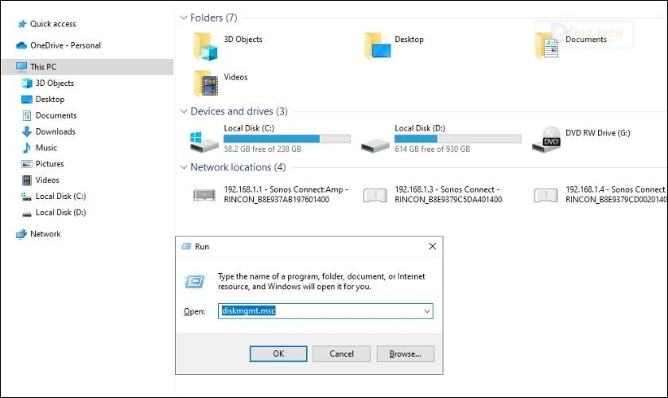The height and width of the screenshot is (398, 668).
Task: Select OneDrive - Personal in the sidebar
Action: click(x=65, y=45)
